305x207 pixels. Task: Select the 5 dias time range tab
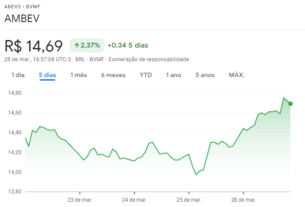[47, 75]
